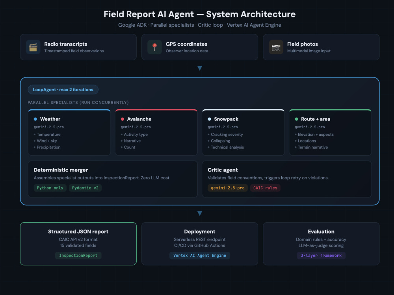
Task: Click the Avalanche specialist title
Action: click(x=139, y=119)
